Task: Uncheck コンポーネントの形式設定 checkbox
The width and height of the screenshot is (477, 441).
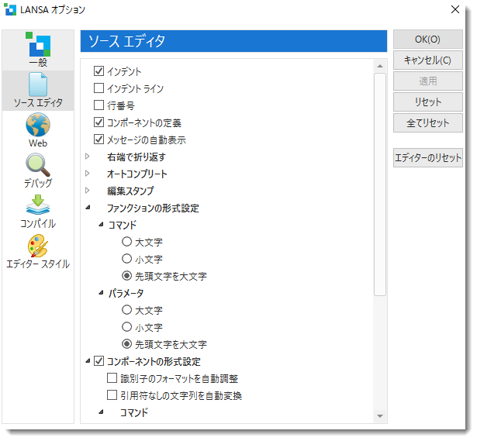Action: [99, 361]
